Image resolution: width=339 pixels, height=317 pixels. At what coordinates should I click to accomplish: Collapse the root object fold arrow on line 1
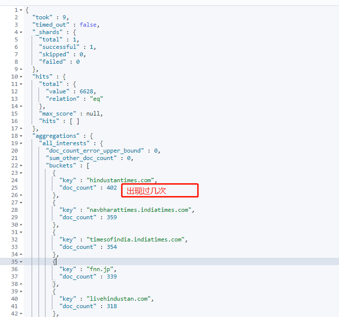pos(21,10)
